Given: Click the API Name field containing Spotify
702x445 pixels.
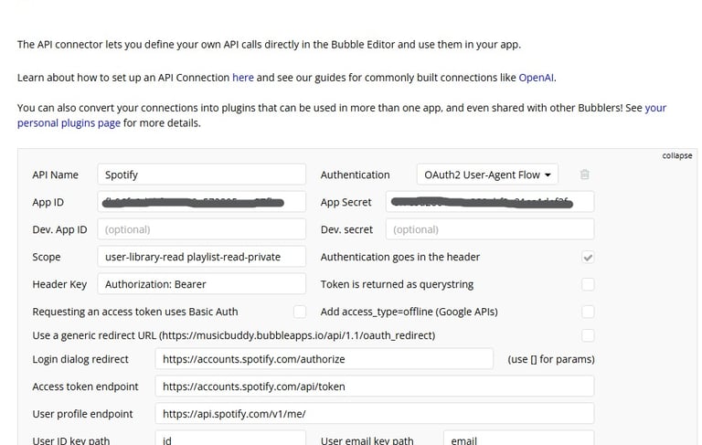Looking at the screenshot, I should point(201,175).
